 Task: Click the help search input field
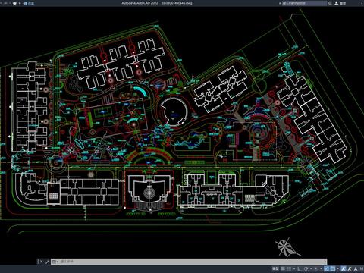tap(304, 3)
